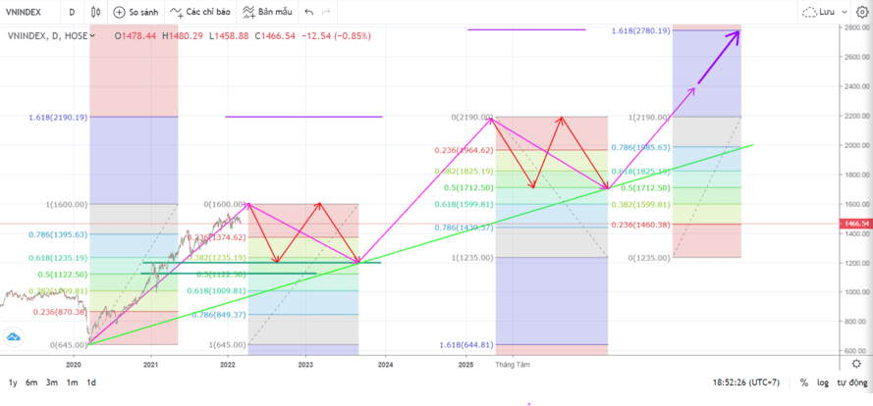Screen dimensions: 873x406
Task: Click the undo arrow
Action: (x=309, y=13)
